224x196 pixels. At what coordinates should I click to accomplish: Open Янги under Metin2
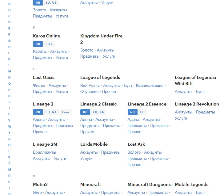[x=37, y=192]
